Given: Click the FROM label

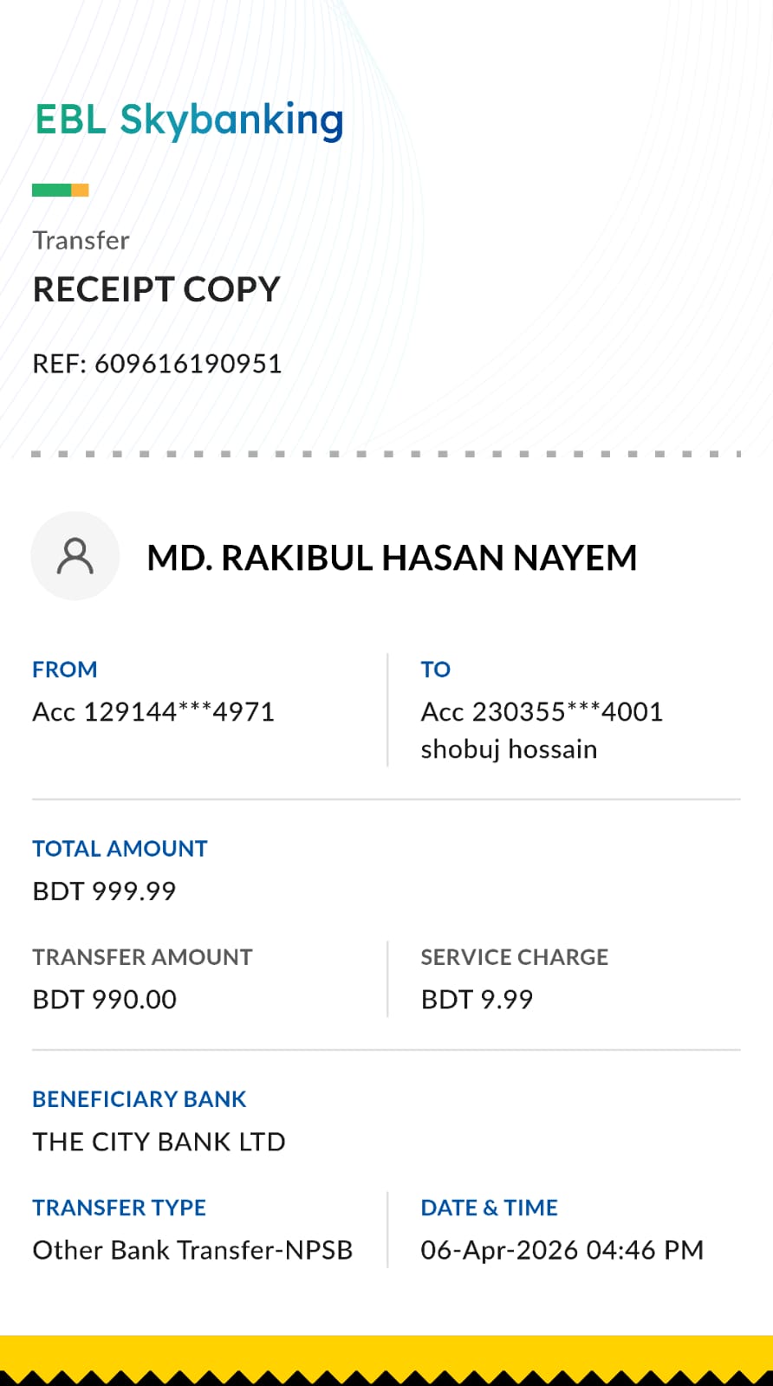Looking at the screenshot, I should [65, 670].
